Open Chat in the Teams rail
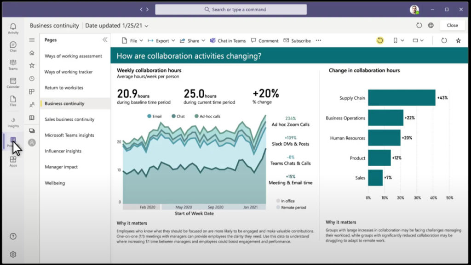Viewport: 471px width, 265px height. 13,47
